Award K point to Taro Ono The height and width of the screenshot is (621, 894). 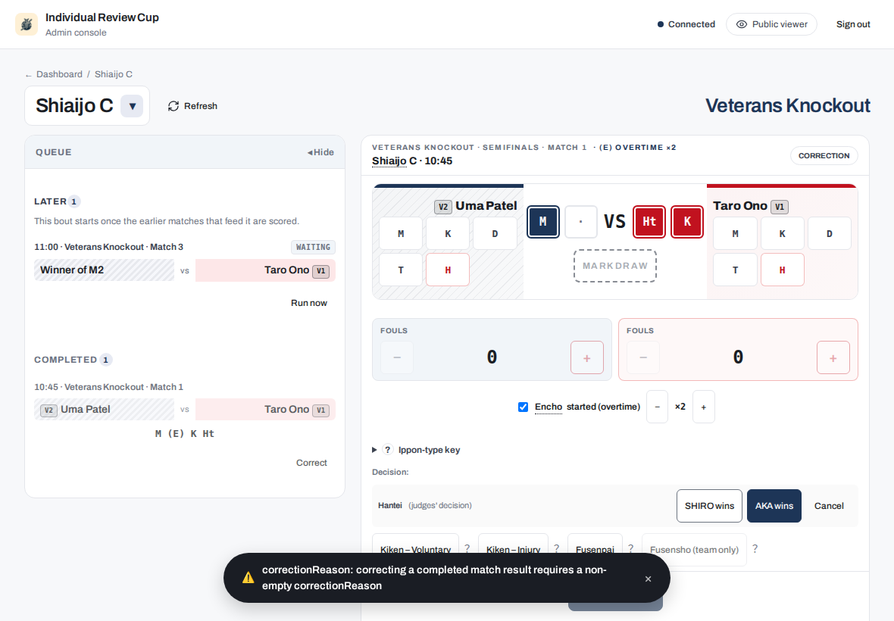(782, 233)
